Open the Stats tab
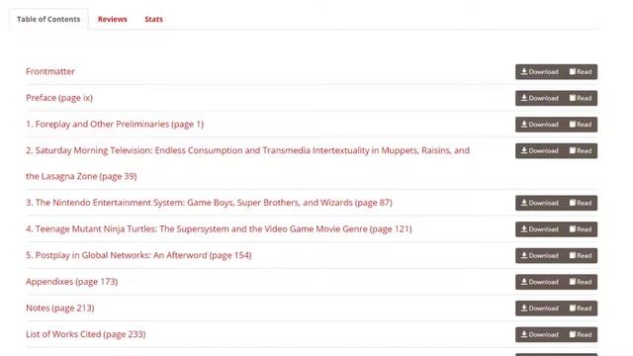The height and width of the screenshot is (356, 633). pyautogui.click(x=154, y=19)
